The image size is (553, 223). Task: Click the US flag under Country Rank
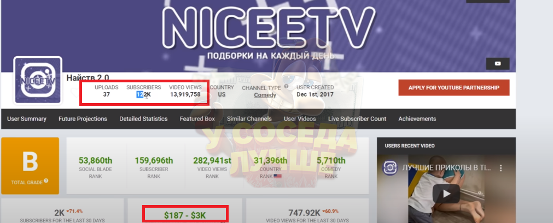277,176
